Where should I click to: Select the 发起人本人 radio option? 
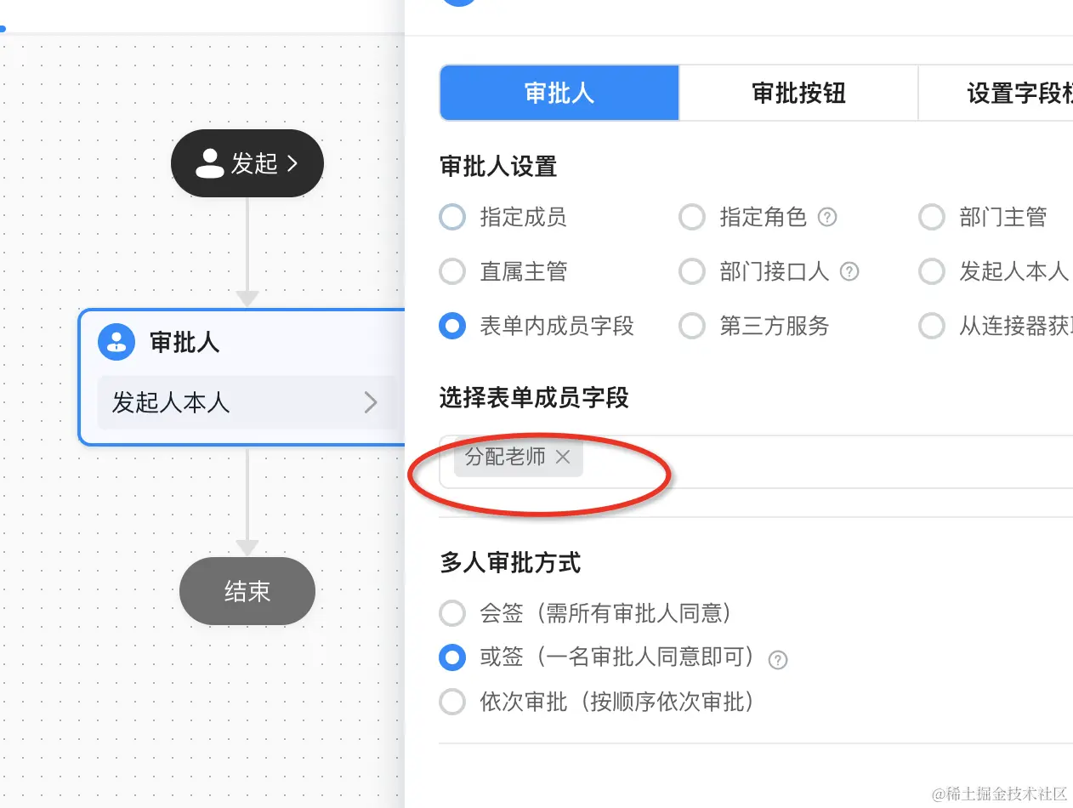point(932,272)
